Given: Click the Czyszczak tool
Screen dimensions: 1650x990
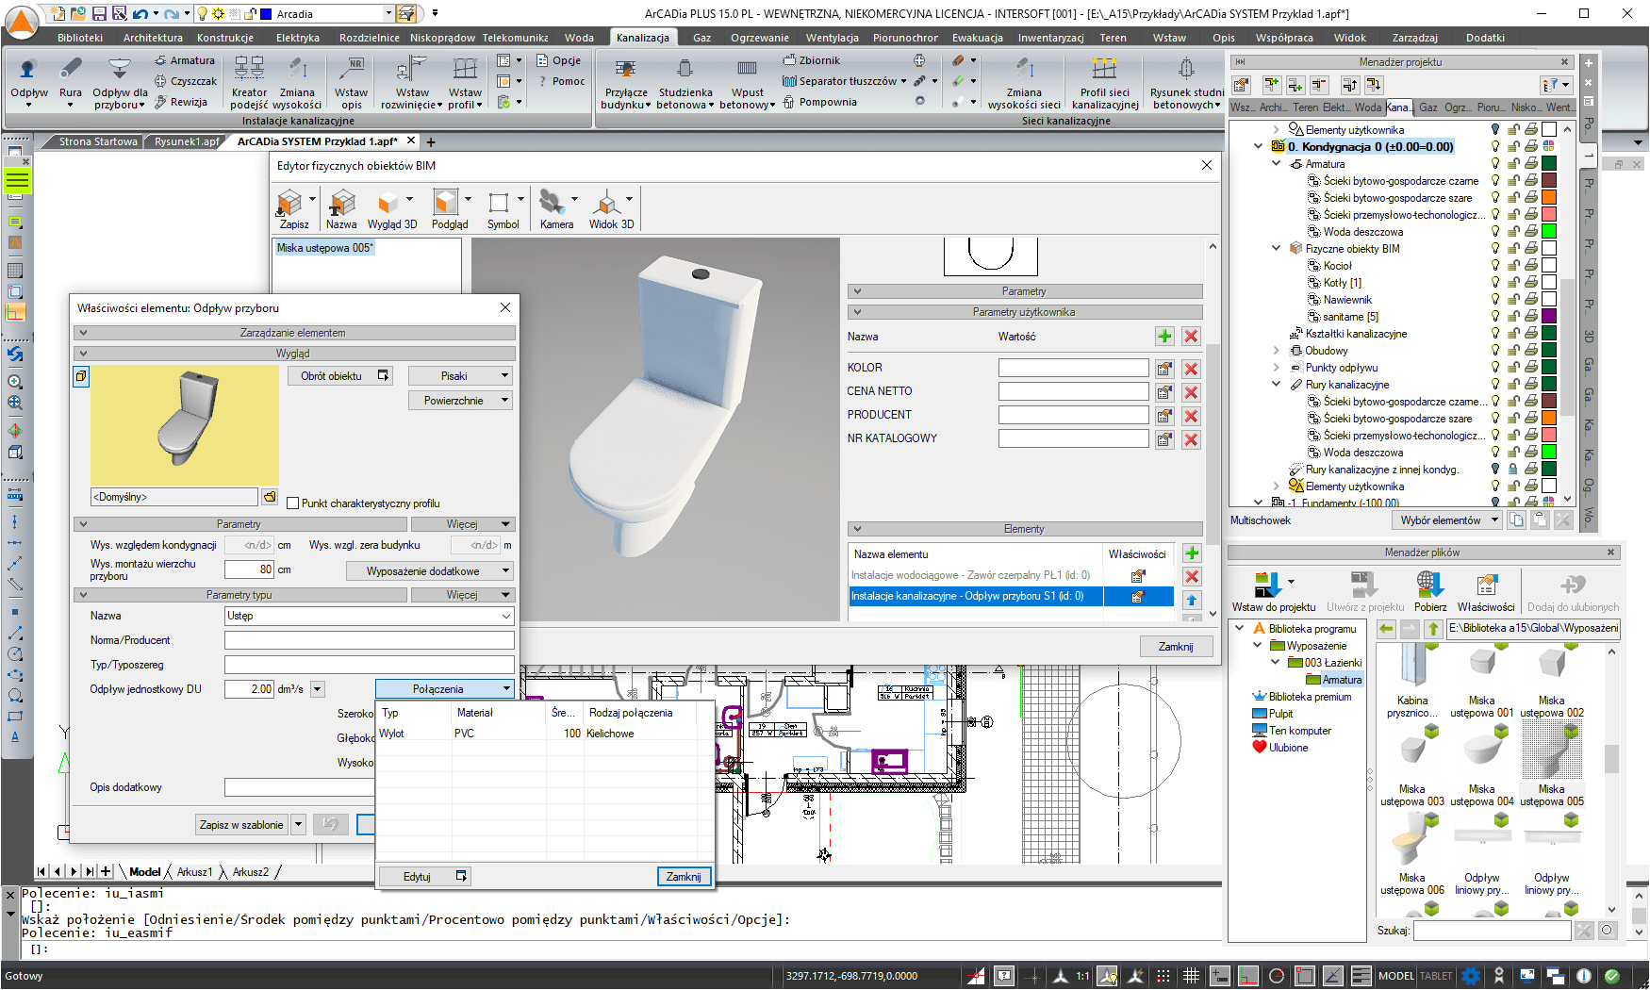Looking at the screenshot, I should click(x=185, y=81).
